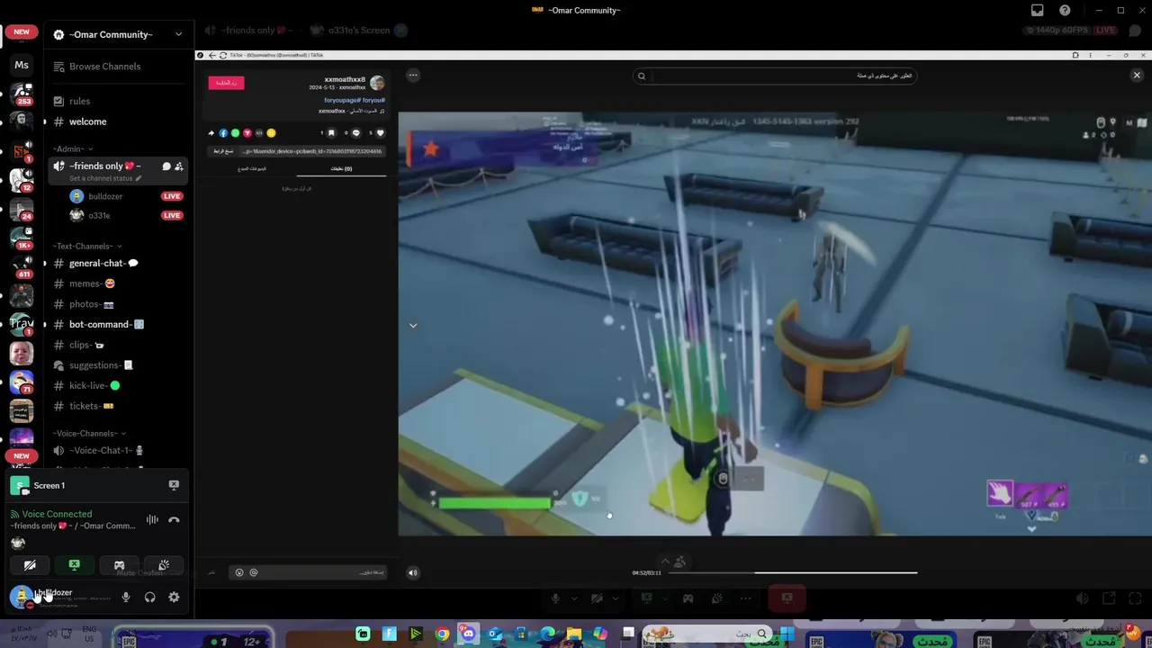1152x648 pixels.
Task: Open User Settings gear
Action: tap(174, 597)
